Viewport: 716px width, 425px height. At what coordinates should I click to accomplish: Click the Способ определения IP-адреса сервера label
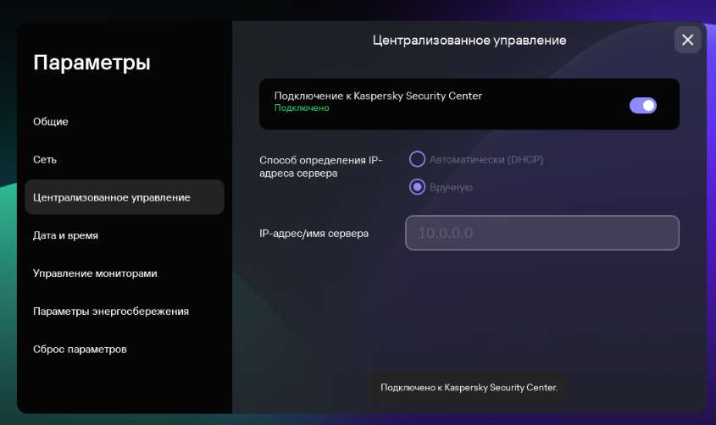[x=320, y=166]
